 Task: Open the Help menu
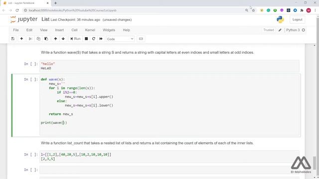tap(126, 30)
